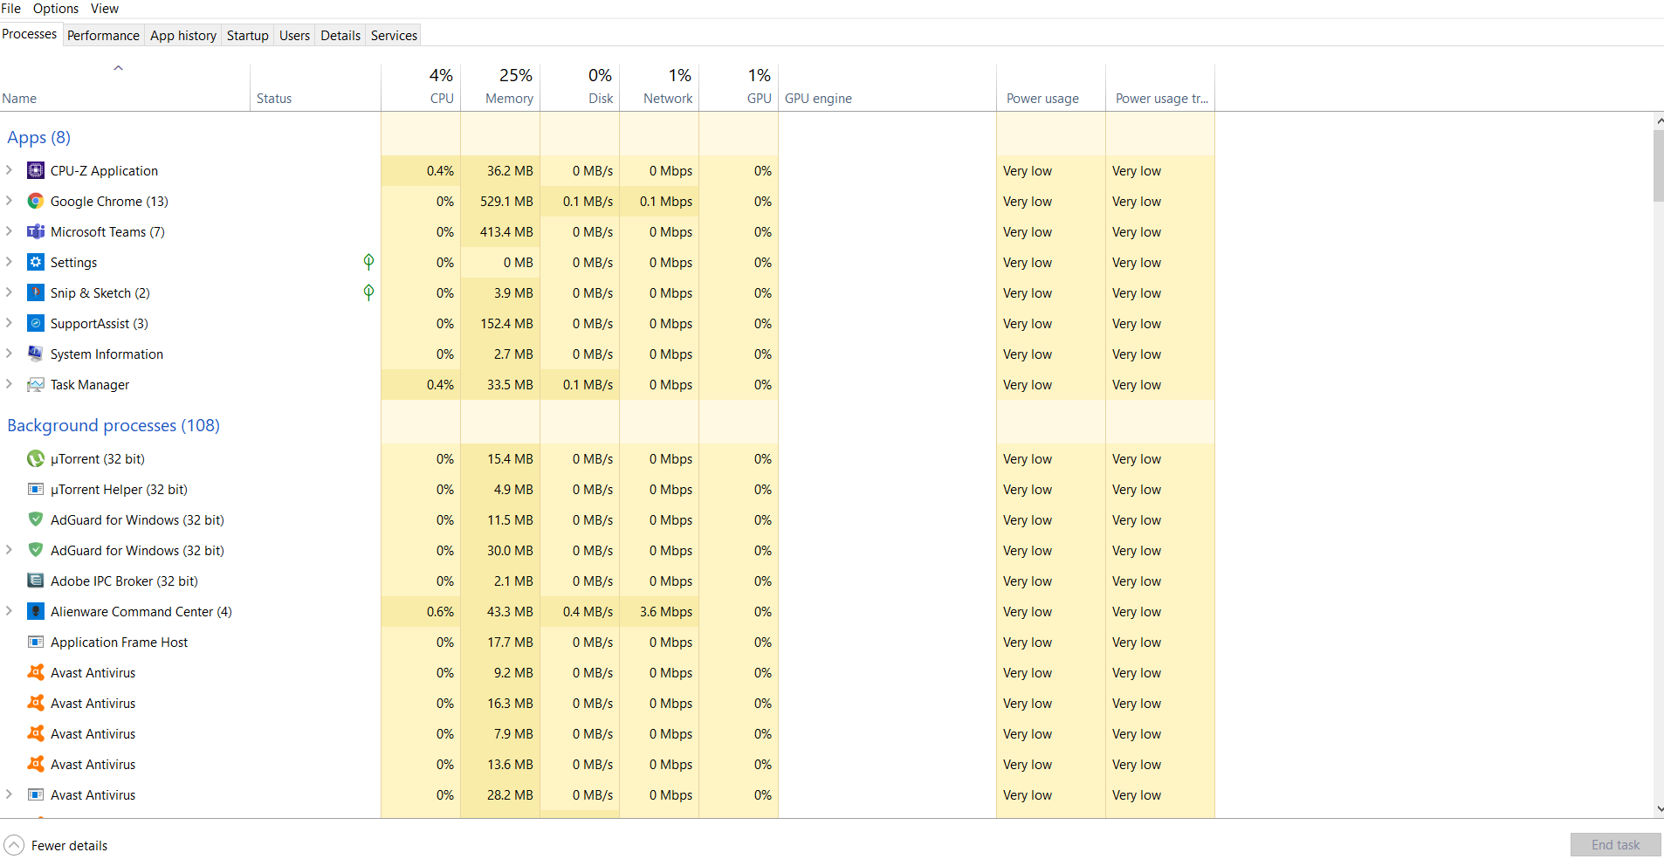This screenshot has height=866, width=1664.
Task: Open the File menu
Action: coord(11,9)
